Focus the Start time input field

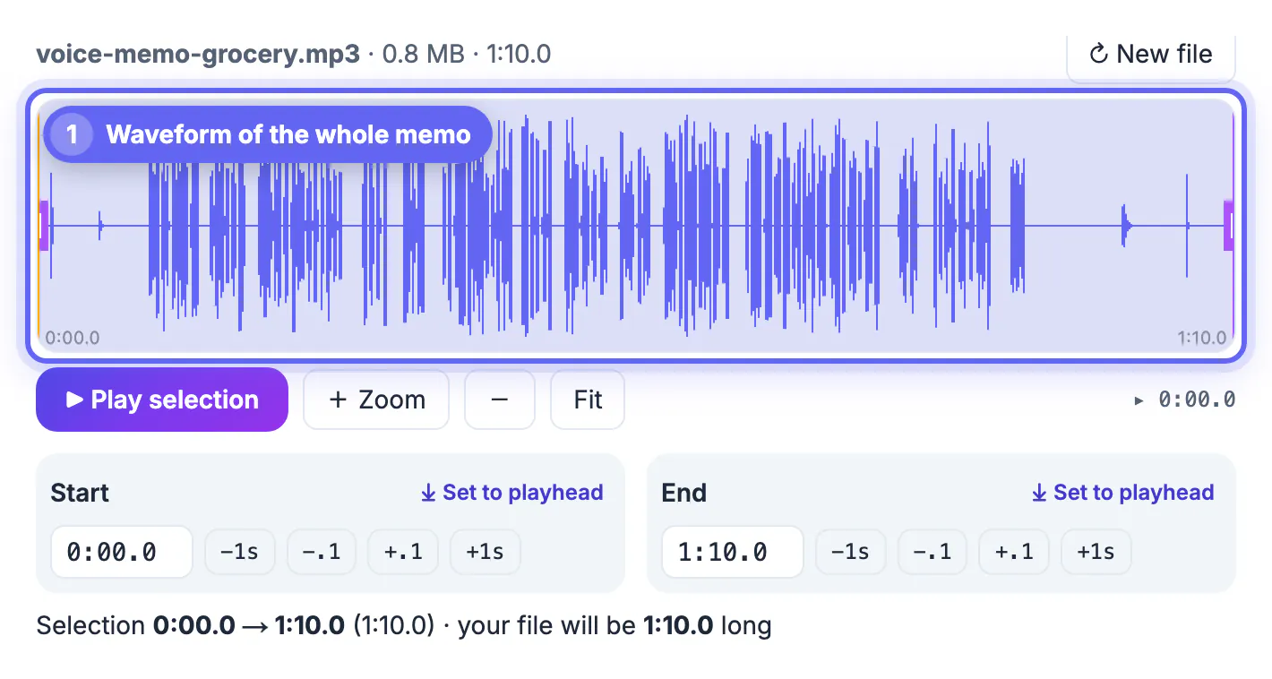[x=122, y=552]
